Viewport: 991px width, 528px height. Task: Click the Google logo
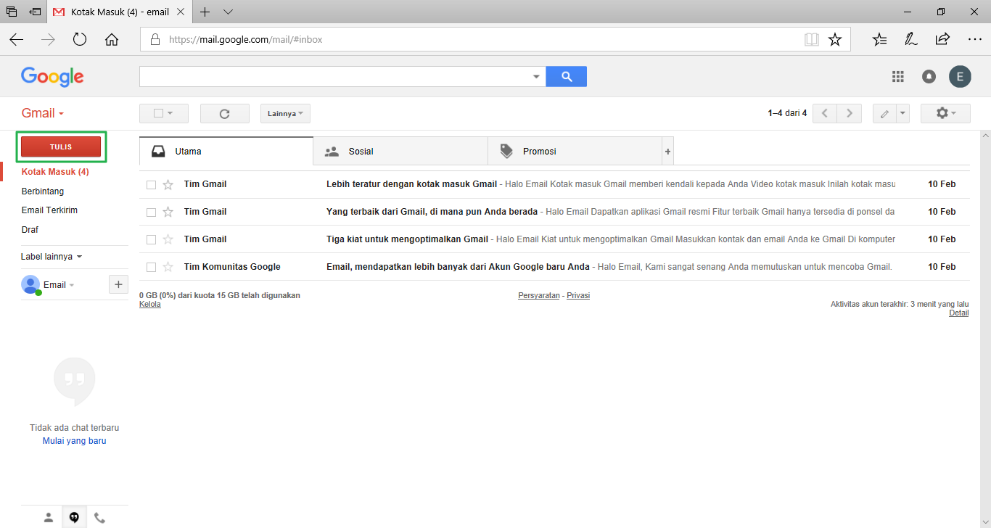(52, 77)
